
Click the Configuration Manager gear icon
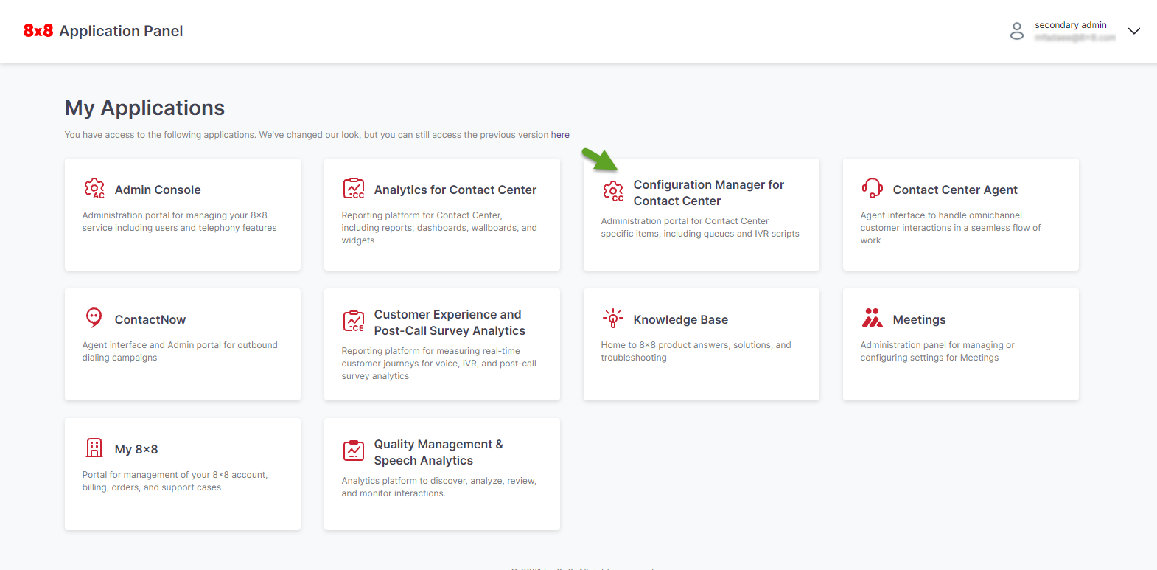(613, 192)
